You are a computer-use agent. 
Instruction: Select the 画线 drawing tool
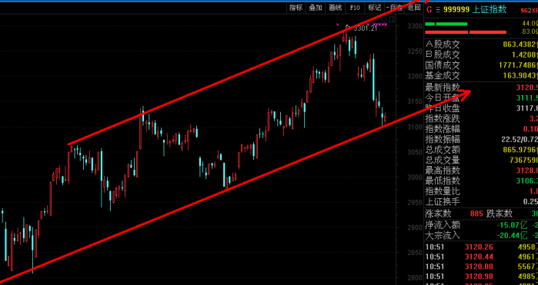point(336,8)
